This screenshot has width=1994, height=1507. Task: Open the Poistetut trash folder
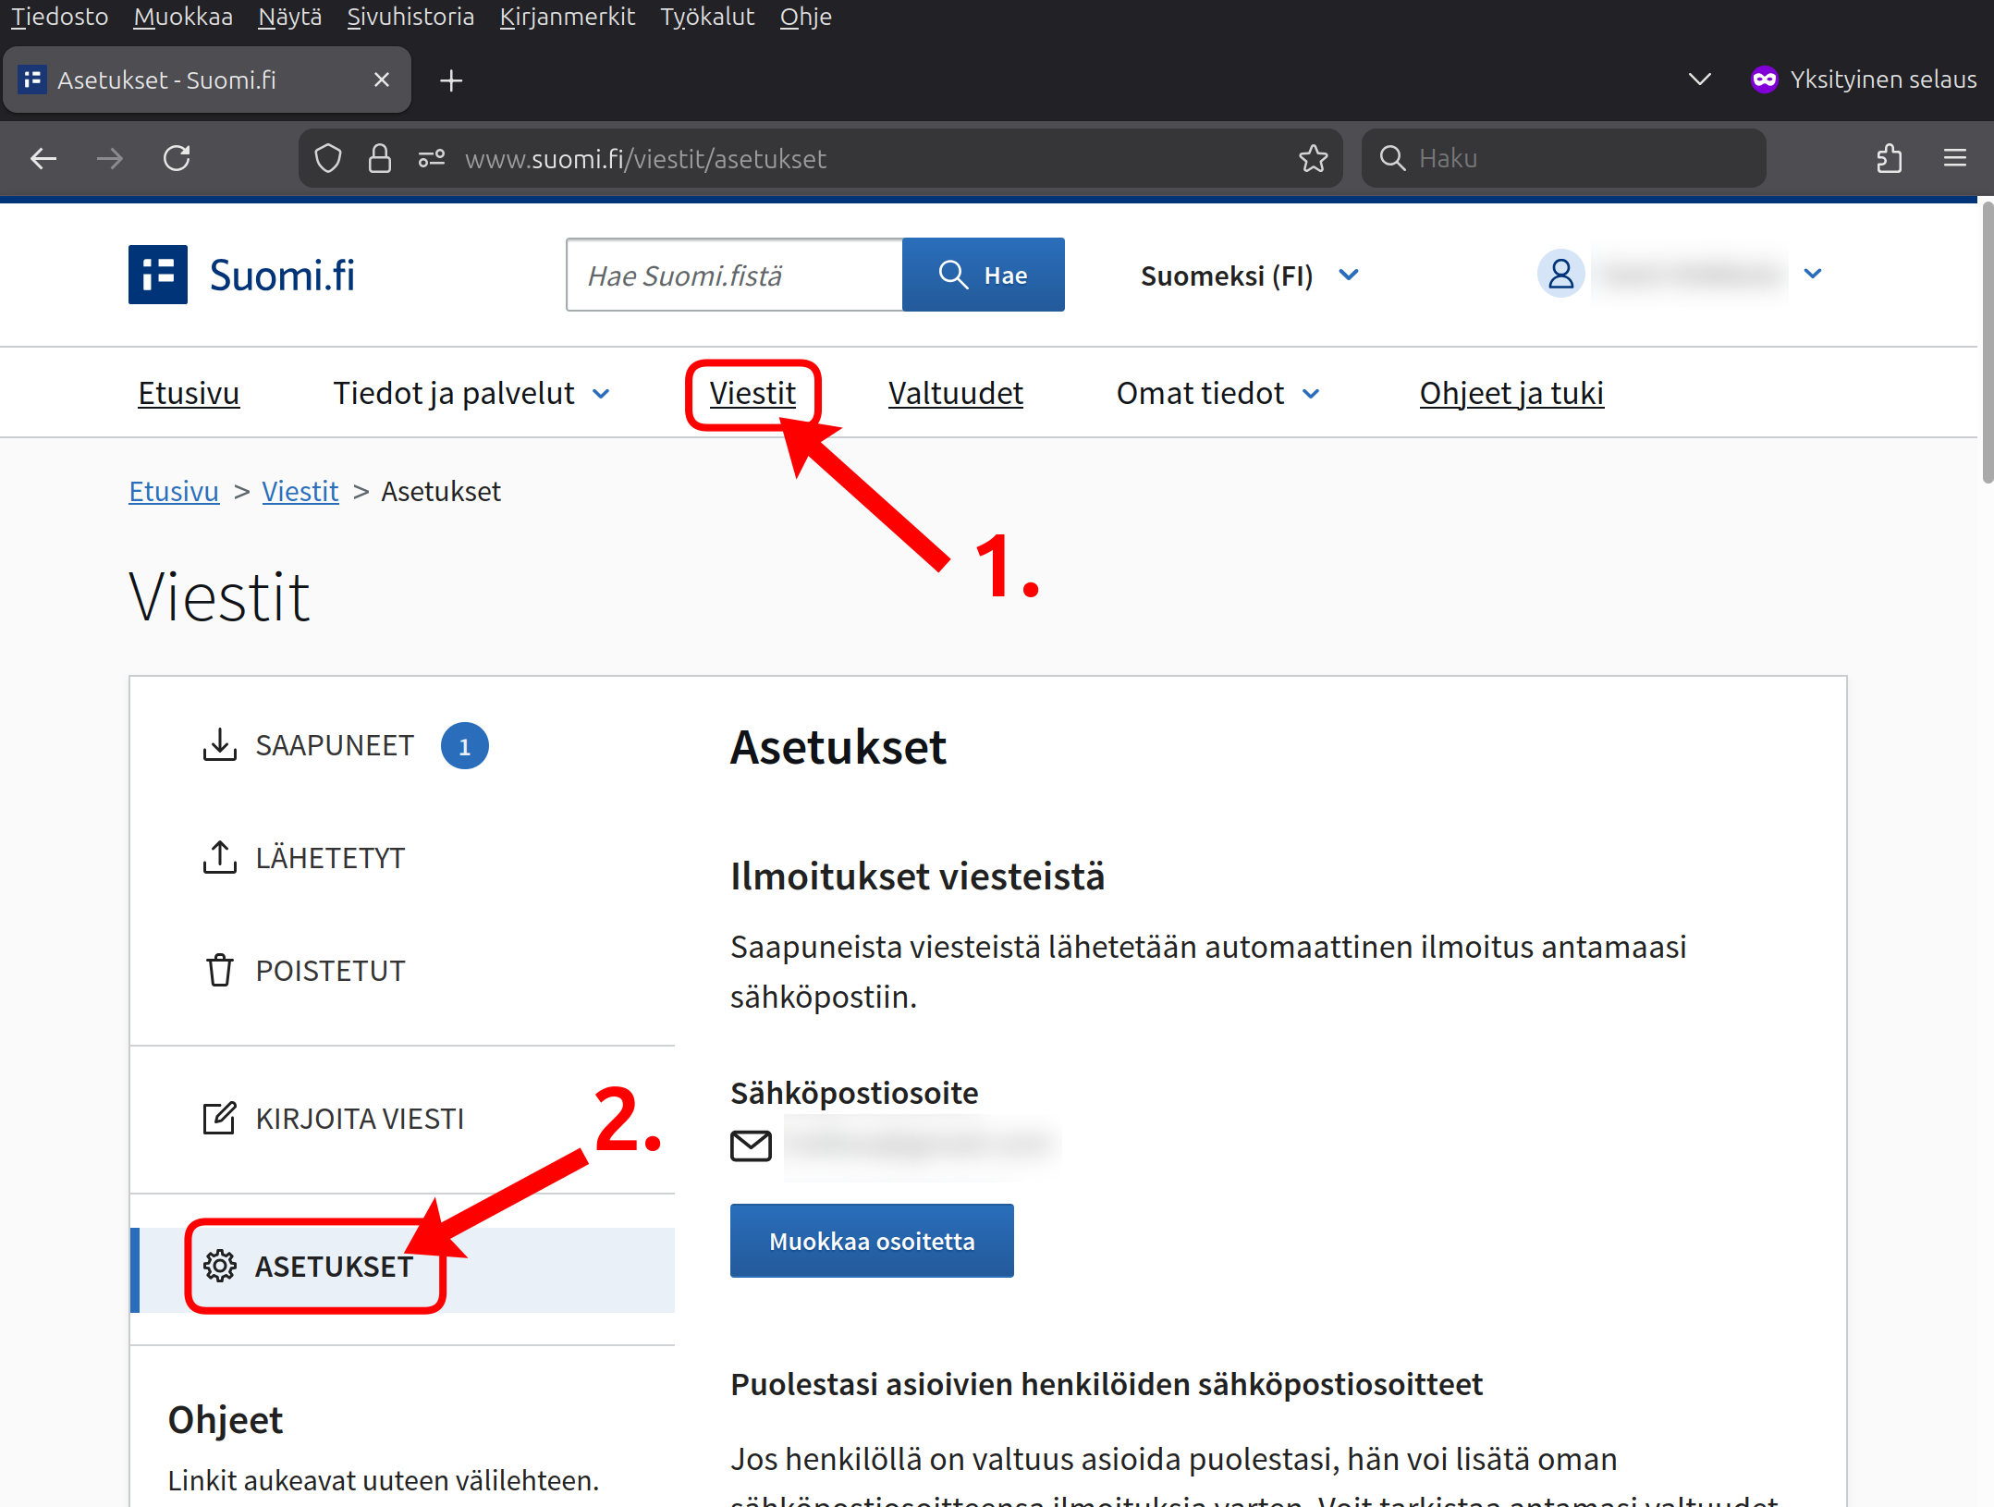coord(329,971)
